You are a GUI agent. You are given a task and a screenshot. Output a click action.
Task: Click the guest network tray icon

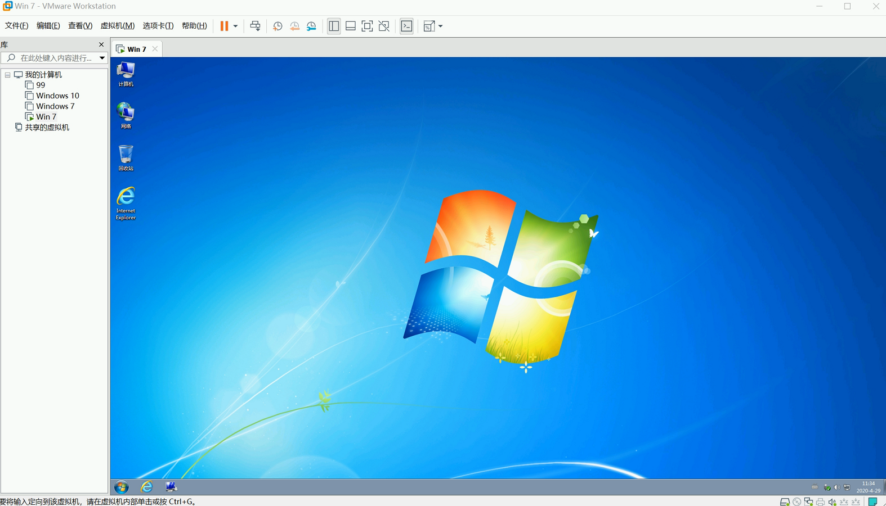pos(847,487)
